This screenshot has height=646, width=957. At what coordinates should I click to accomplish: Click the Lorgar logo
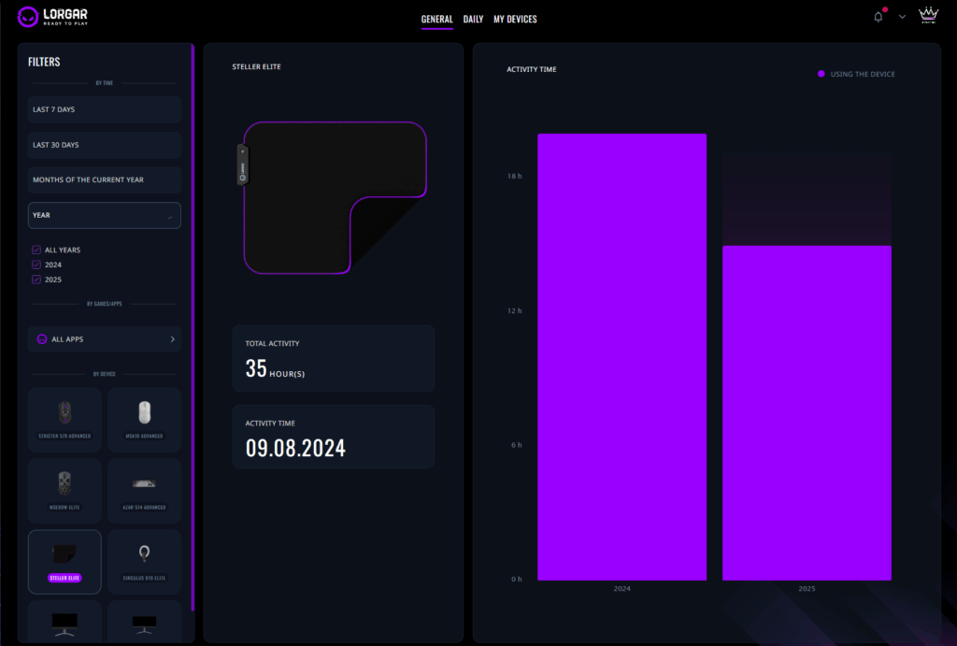click(x=53, y=17)
